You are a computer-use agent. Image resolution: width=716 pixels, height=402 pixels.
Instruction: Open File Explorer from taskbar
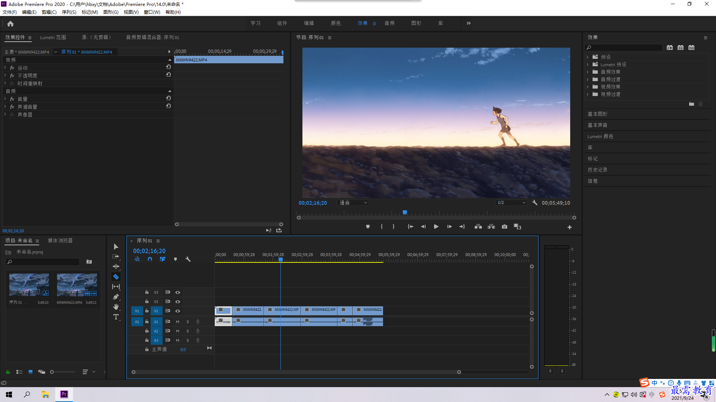click(x=45, y=395)
